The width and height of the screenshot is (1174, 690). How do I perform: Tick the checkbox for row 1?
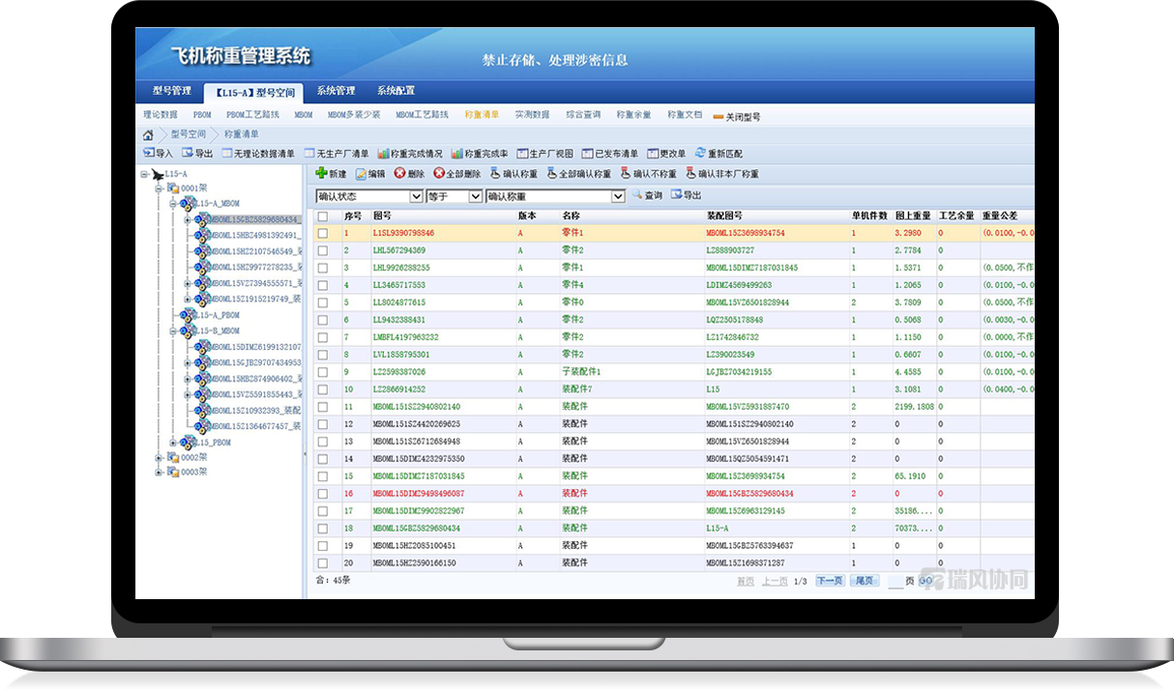[323, 233]
